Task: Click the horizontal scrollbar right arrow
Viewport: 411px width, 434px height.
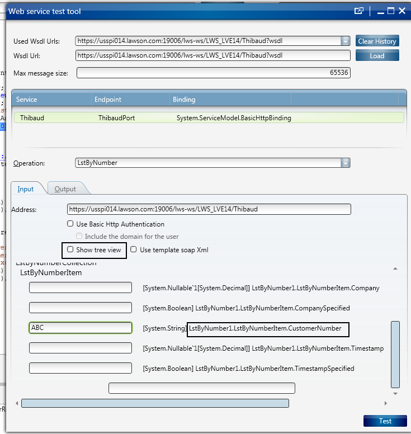Action: [385, 403]
